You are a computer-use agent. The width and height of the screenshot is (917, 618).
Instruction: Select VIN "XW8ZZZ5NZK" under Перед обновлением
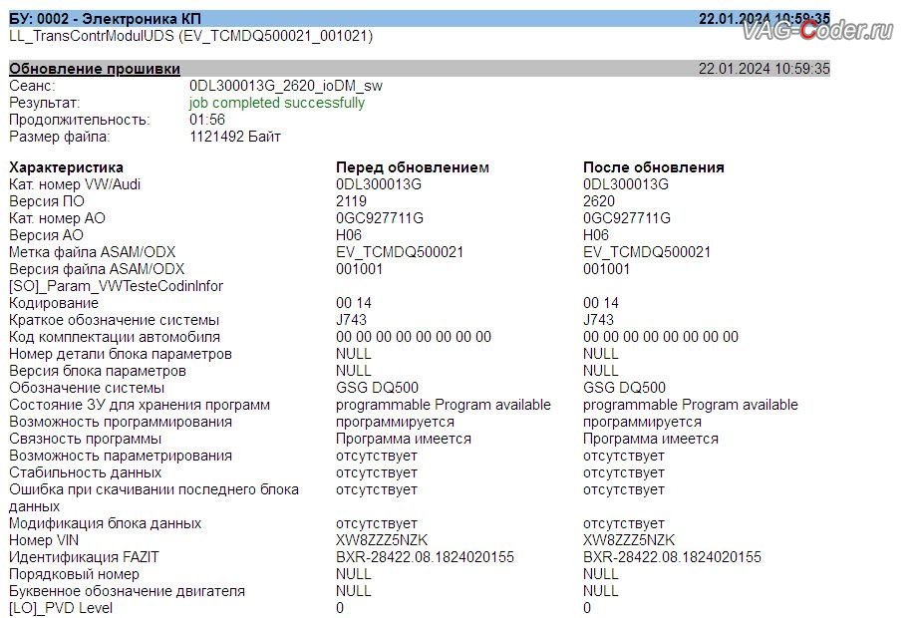(382, 541)
